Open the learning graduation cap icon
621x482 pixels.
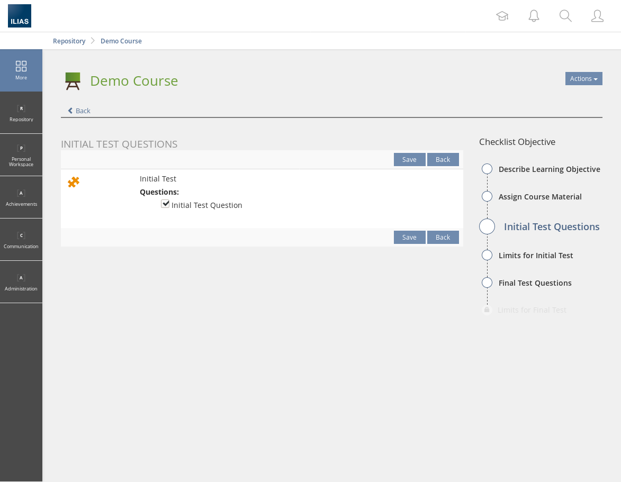point(502,16)
